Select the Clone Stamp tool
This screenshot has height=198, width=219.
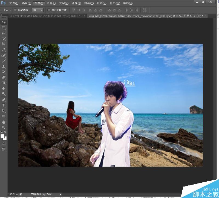tap(4, 66)
